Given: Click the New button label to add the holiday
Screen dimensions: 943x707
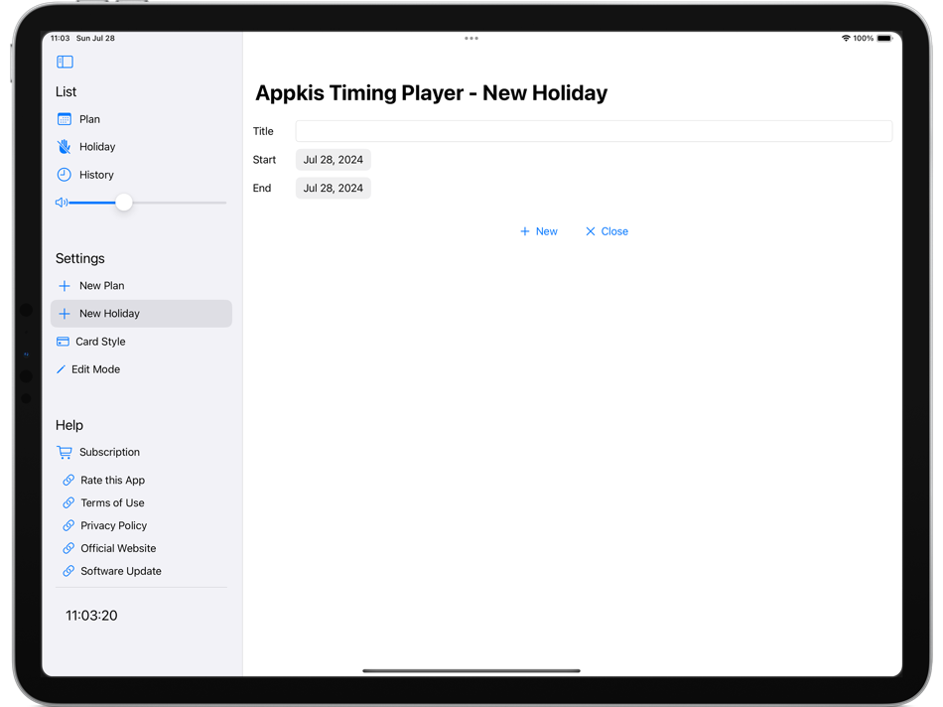Looking at the screenshot, I should 547,231.
